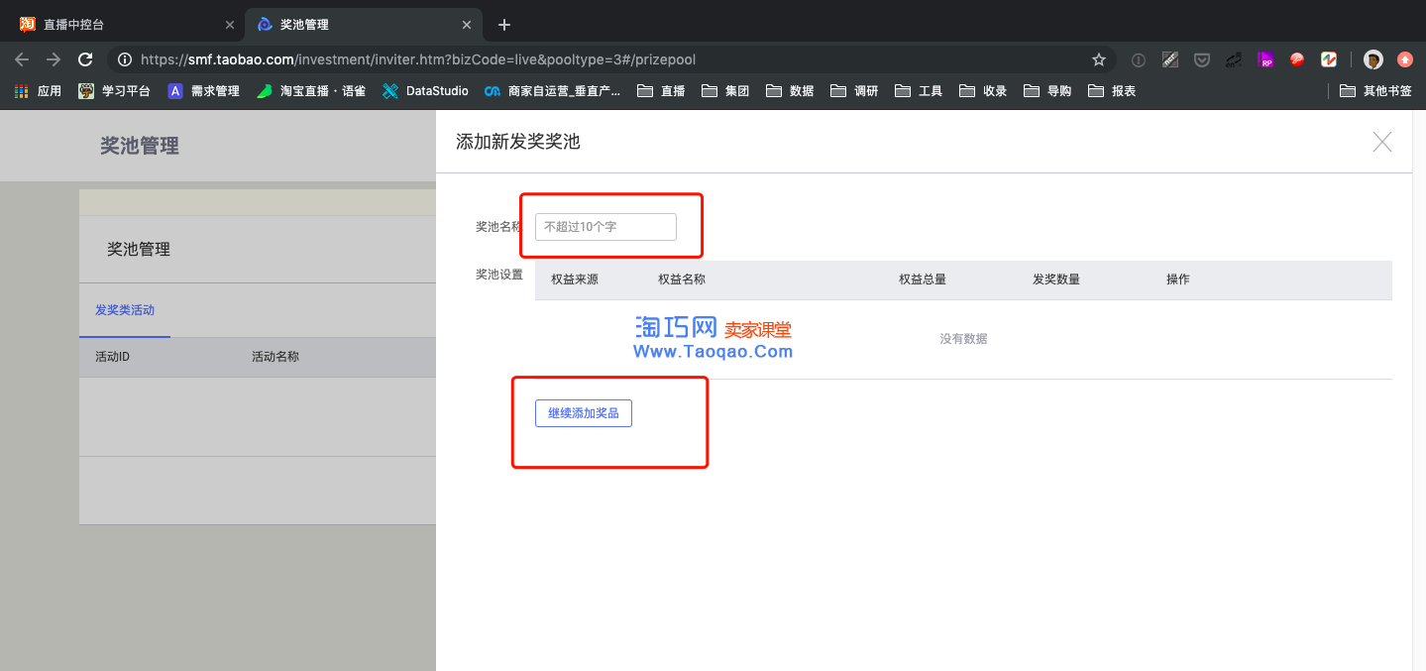The width and height of the screenshot is (1426, 671).
Task: Go back to the previous page
Action: (x=22, y=59)
